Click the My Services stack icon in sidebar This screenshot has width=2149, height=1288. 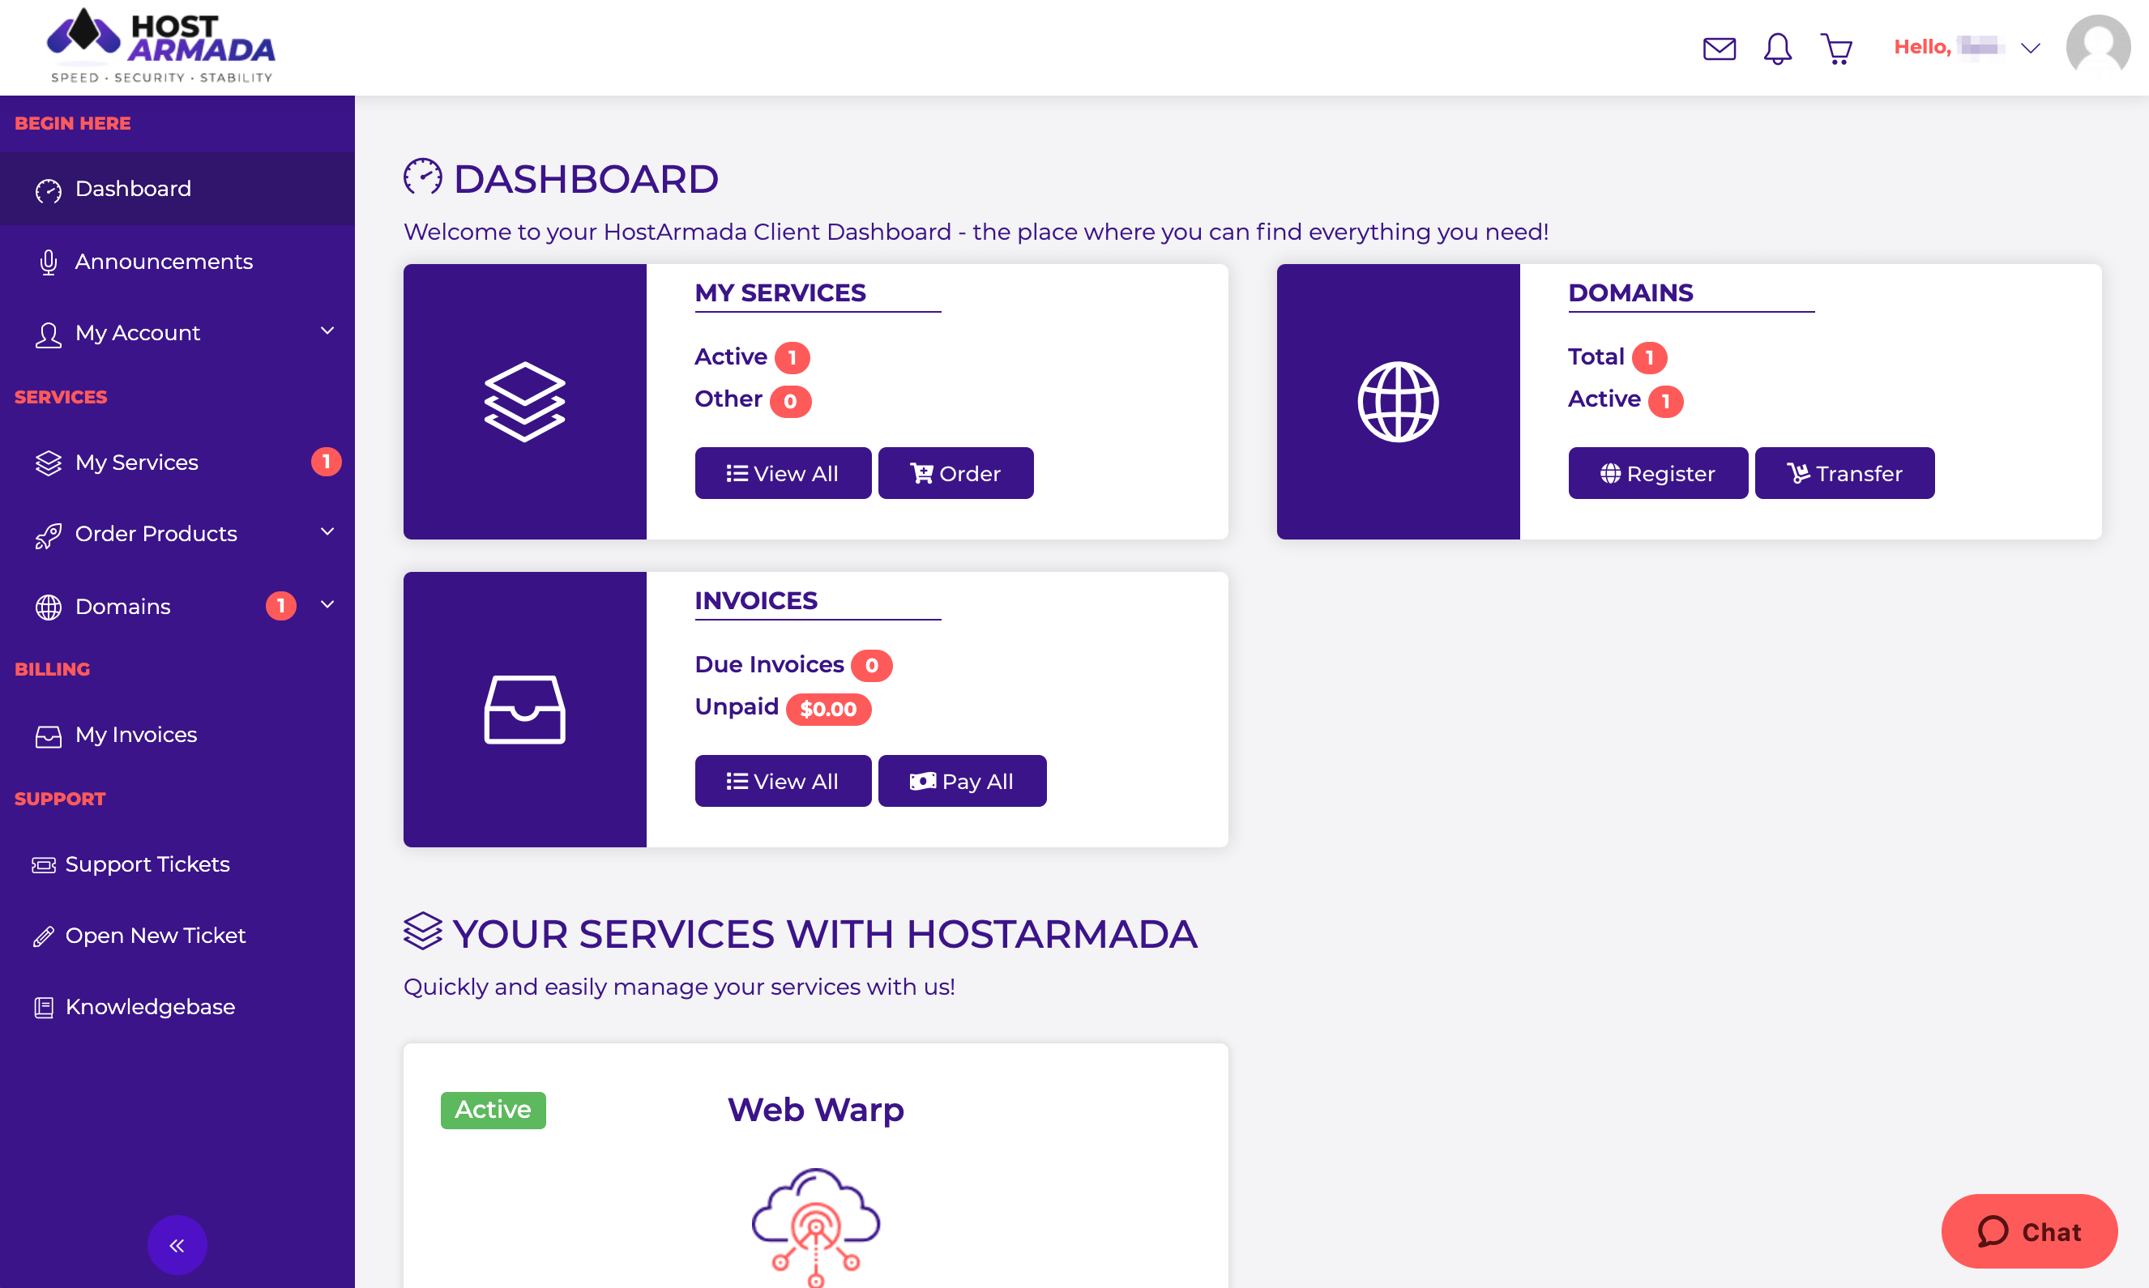tap(49, 463)
